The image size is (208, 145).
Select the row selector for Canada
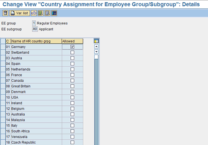(x=3, y=81)
